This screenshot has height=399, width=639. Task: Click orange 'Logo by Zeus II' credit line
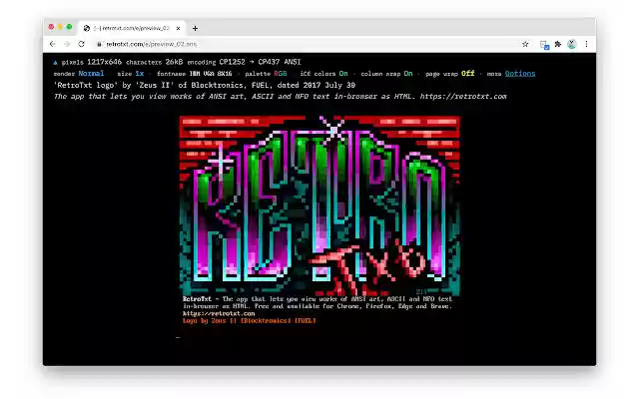click(x=250, y=321)
